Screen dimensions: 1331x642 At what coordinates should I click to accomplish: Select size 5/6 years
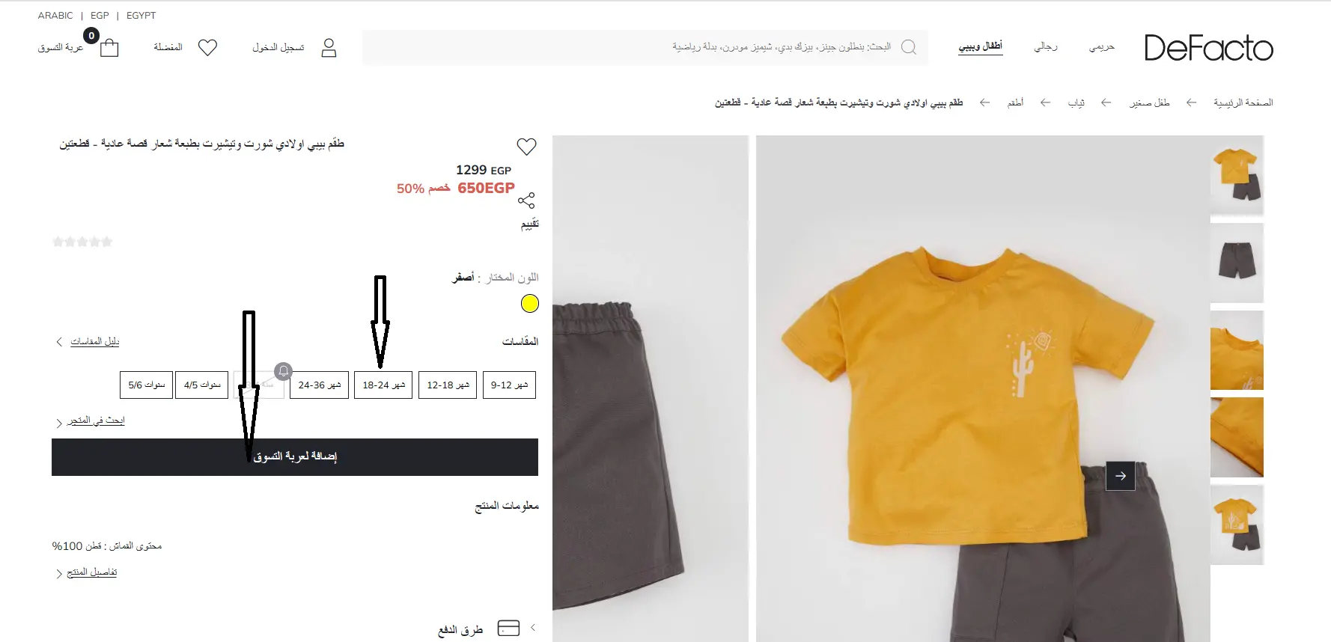pos(147,385)
